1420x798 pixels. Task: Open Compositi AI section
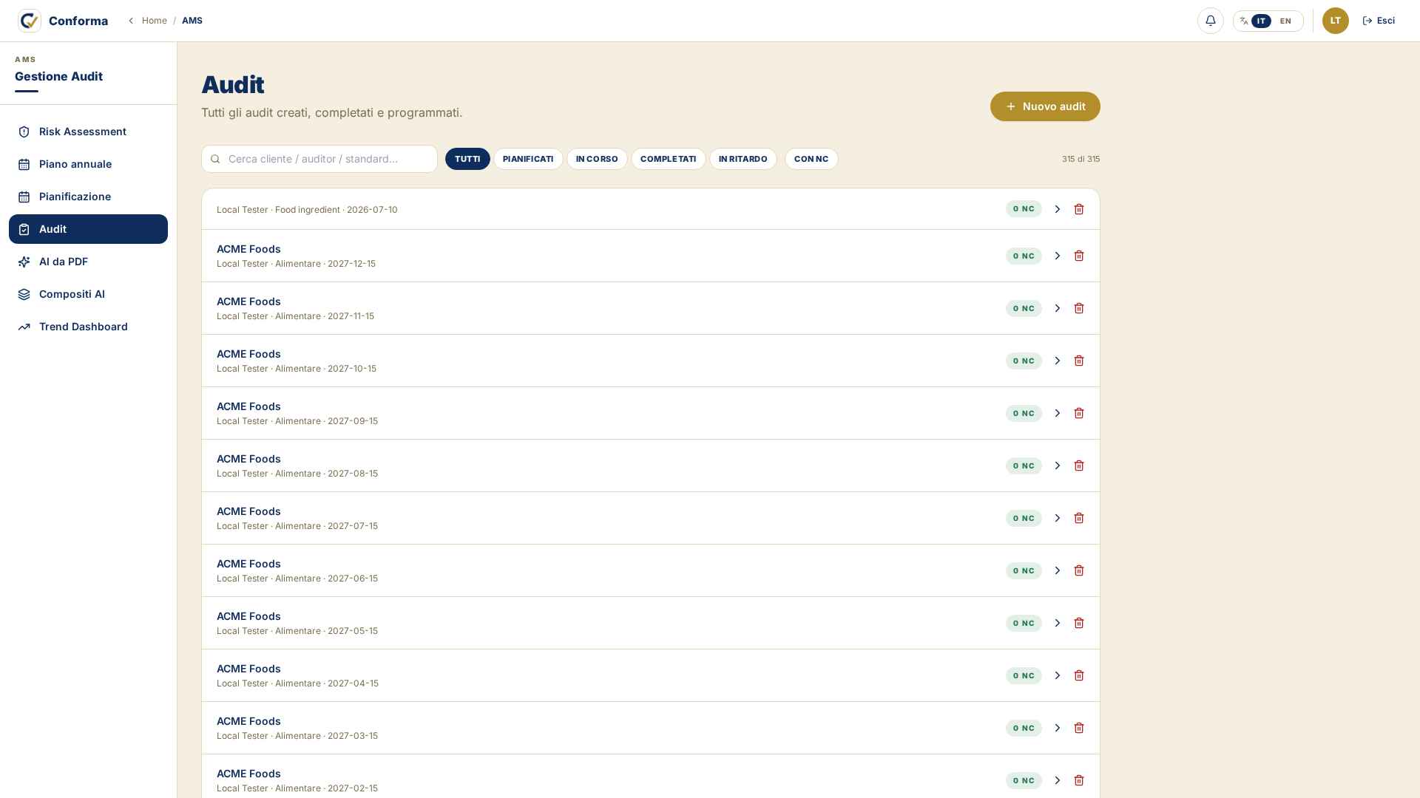88,294
